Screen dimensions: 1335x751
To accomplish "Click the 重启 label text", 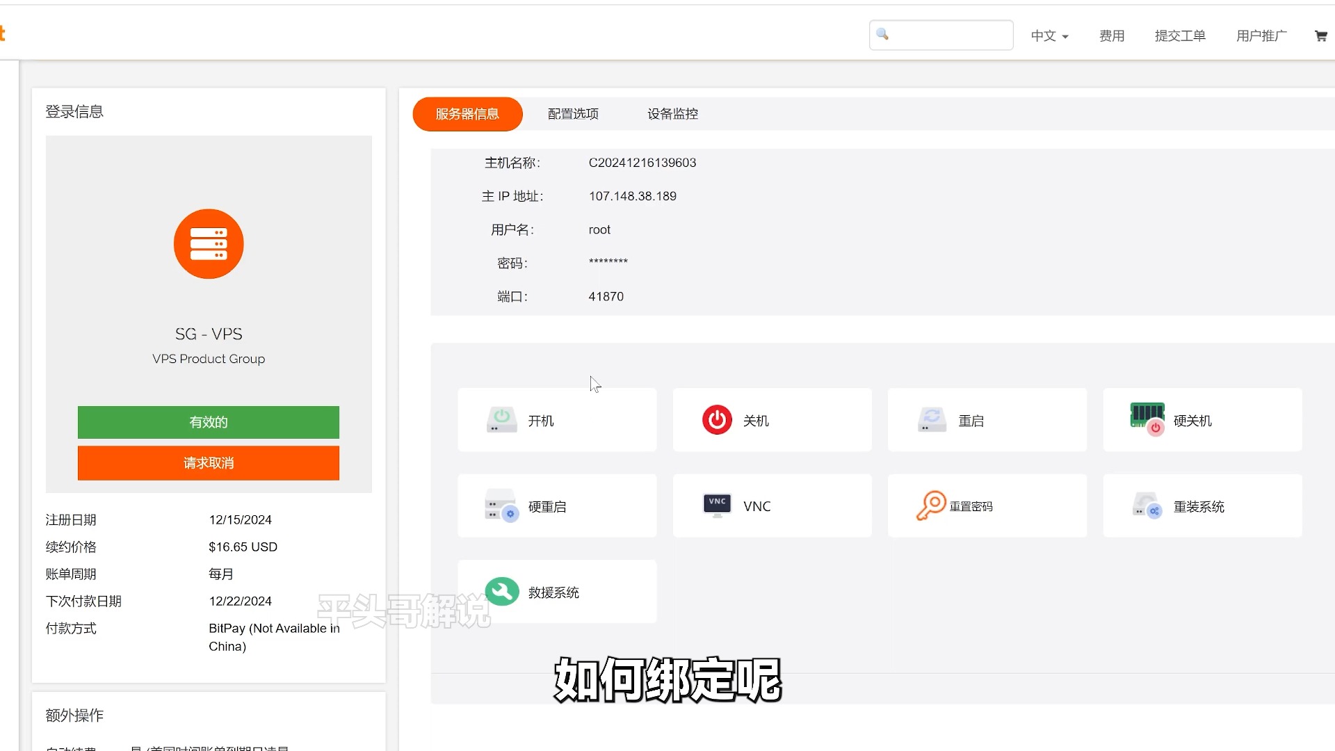I will coord(971,421).
